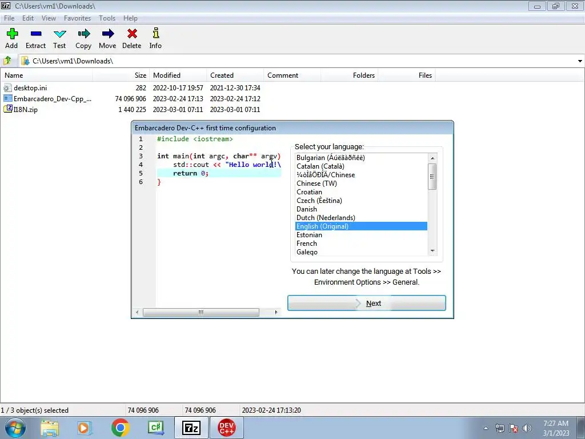Open Windows Media Player from taskbar

[85, 428]
